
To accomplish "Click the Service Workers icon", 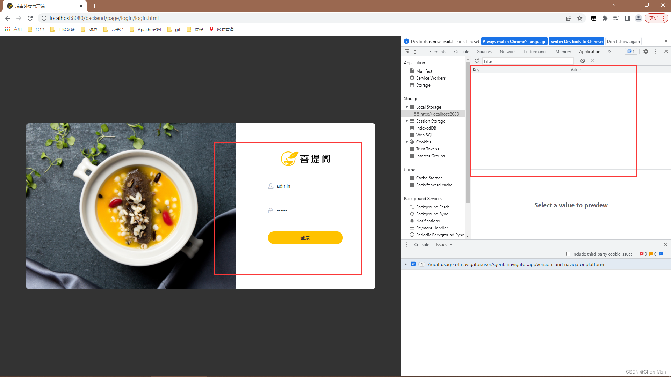I will tap(412, 78).
